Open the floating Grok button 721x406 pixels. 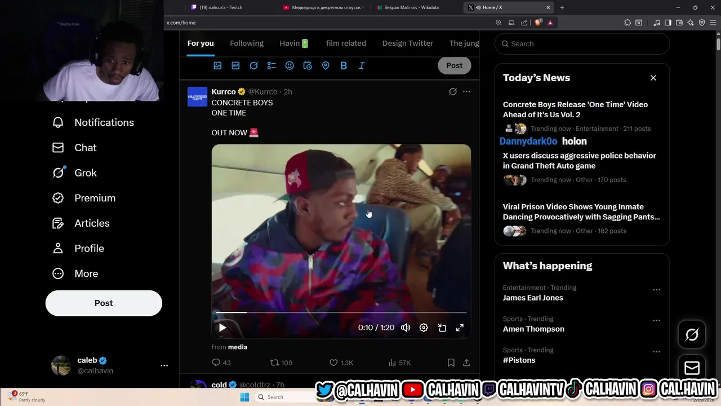point(692,335)
